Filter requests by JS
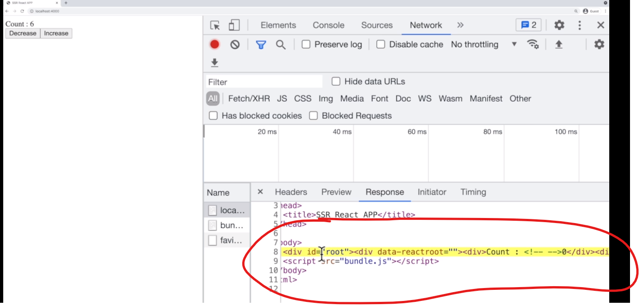Screen dimensions: 642x306 click(282, 99)
